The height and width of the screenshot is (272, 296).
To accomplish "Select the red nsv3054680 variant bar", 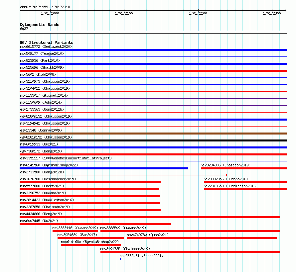I will (90, 238).
